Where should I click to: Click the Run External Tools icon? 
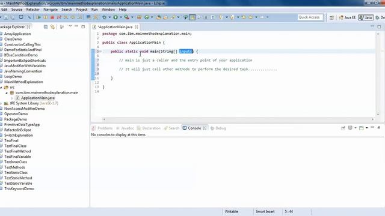(126, 17)
